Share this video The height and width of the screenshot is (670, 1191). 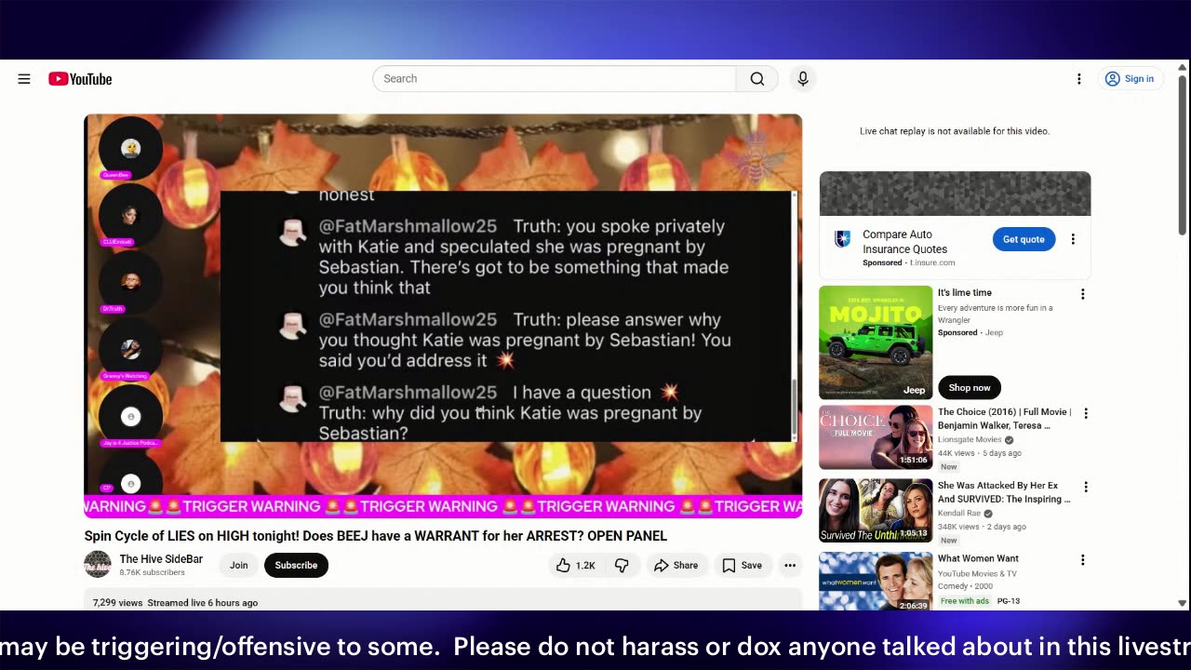click(676, 565)
